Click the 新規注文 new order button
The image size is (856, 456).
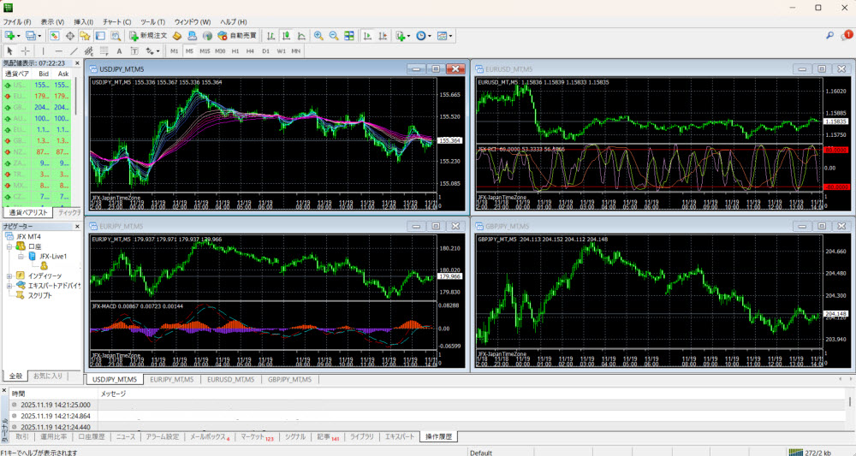149,36
